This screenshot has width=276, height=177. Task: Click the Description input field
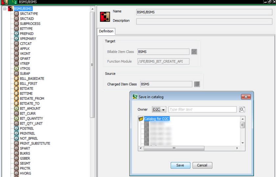coord(204,21)
